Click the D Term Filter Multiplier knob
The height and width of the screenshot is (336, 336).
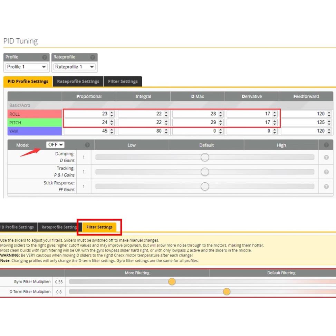pos(227,292)
